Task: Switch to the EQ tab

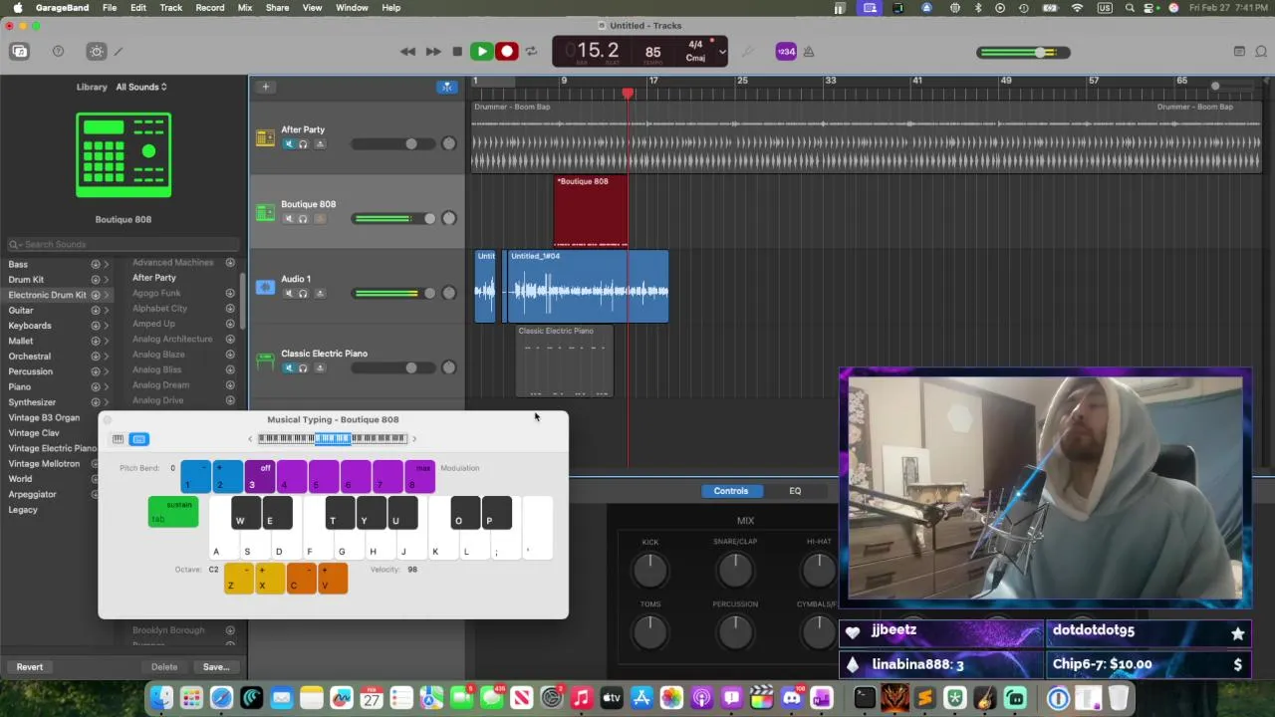Action: (x=795, y=491)
